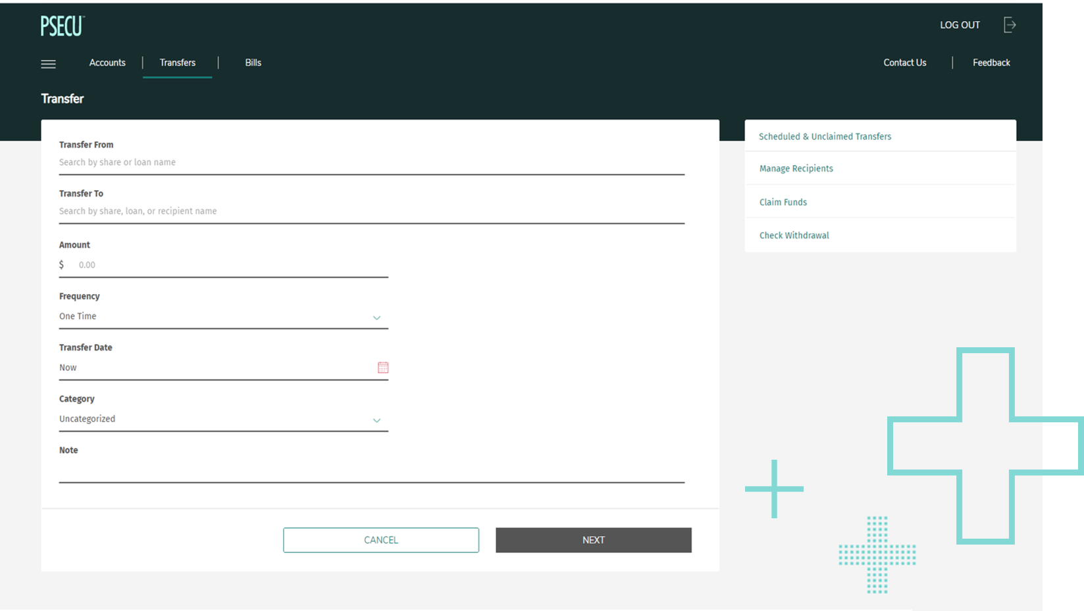Select the Transfers tab
The width and height of the screenshot is (1084, 611).
tap(177, 62)
